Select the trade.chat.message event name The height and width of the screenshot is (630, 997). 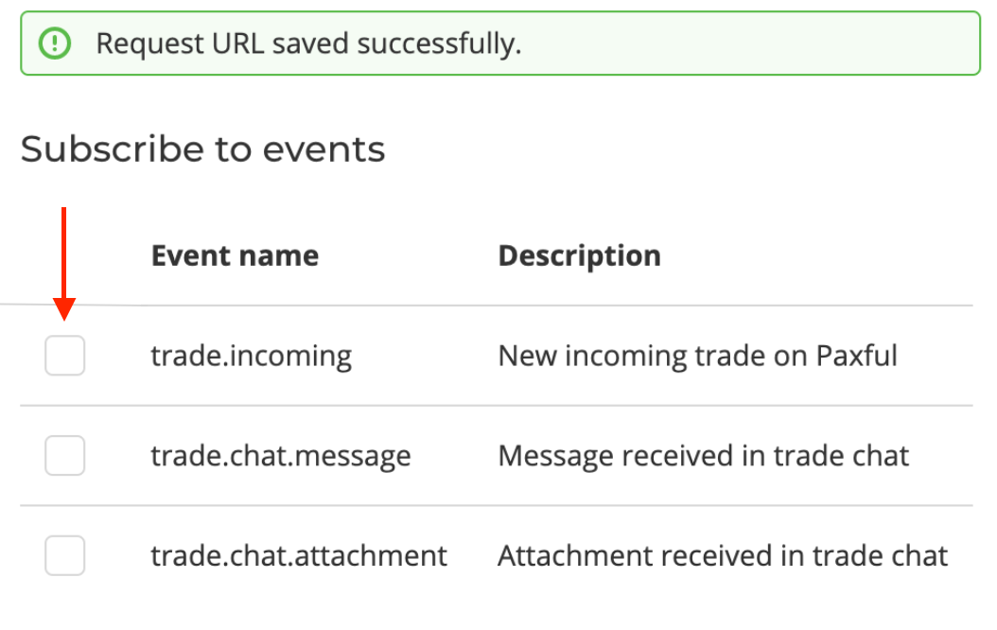point(280,456)
